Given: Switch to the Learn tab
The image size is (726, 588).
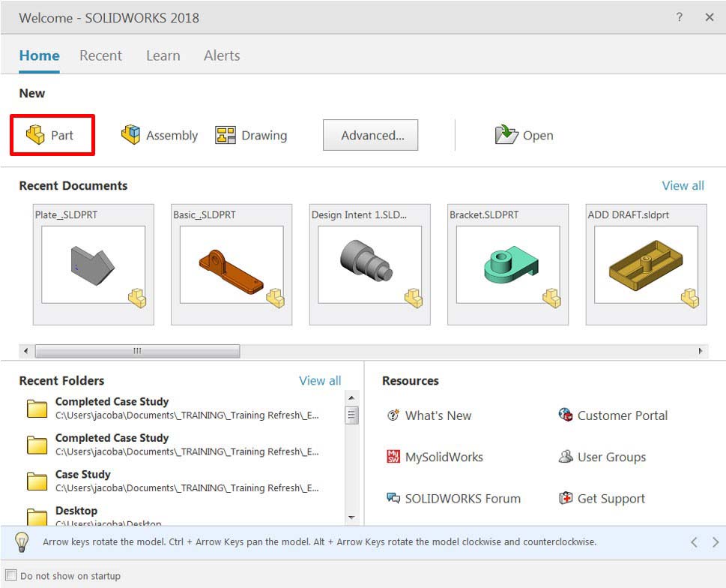Looking at the screenshot, I should (x=163, y=55).
